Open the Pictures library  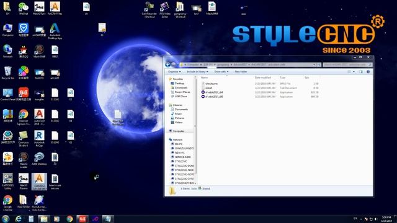(x=179, y=118)
